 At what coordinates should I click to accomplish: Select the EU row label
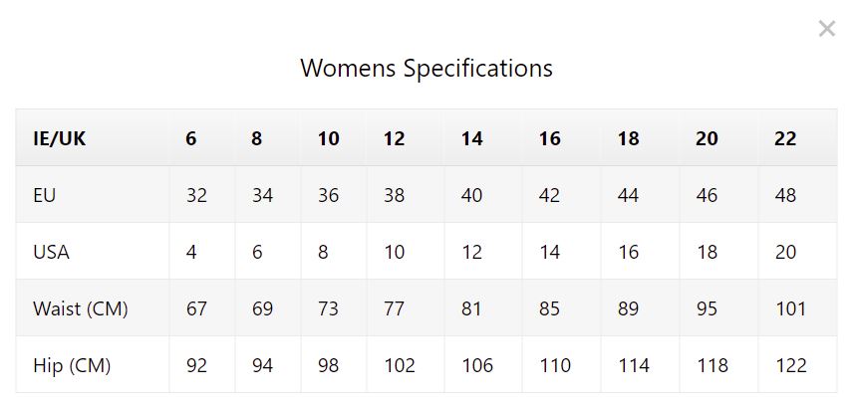coord(93,195)
